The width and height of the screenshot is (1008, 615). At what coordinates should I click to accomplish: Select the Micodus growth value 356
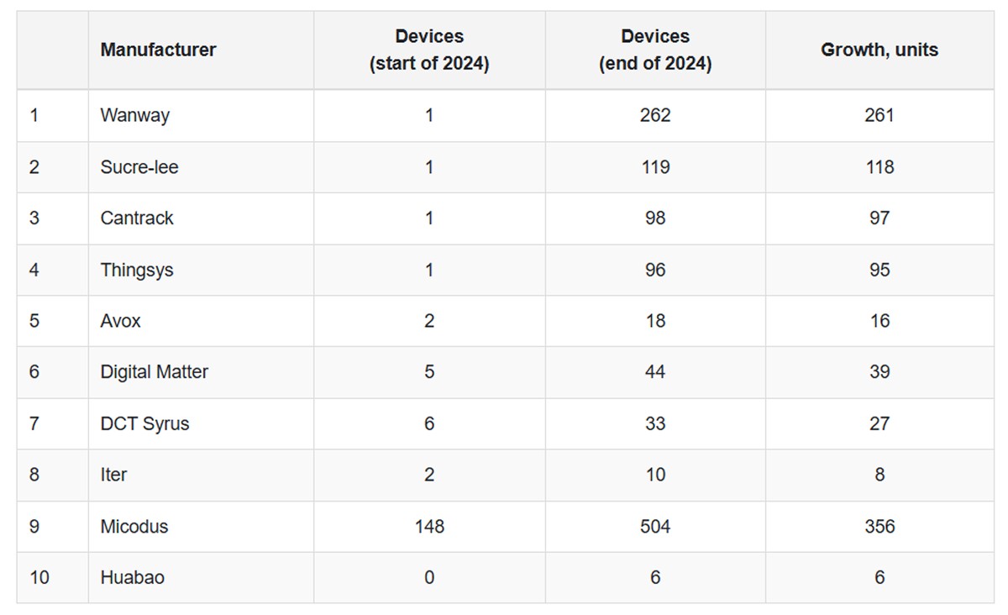tap(879, 526)
